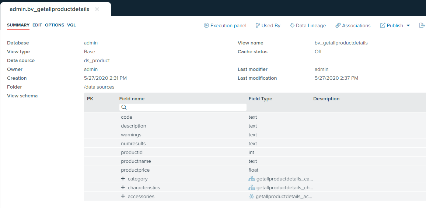Image resolution: width=426 pixels, height=208 pixels.
Task: Switch to the OPTIONS tab
Action: (55, 25)
